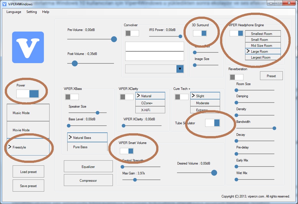Toggle the Tube Simulator switch
Viewport: 298px width, 204px height.
212,123
